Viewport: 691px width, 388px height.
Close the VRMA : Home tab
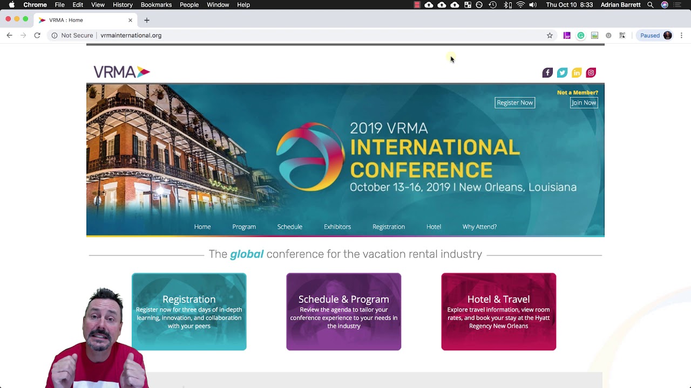coord(130,20)
